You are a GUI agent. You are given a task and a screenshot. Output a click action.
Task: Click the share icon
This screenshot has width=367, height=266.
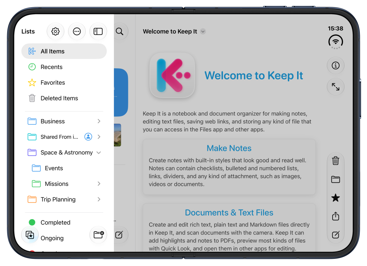coord(335,216)
